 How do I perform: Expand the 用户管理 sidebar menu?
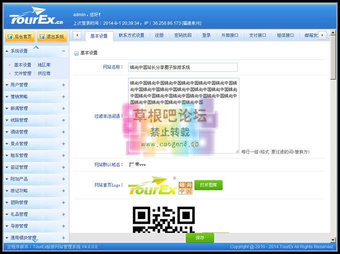pos(63,85)
